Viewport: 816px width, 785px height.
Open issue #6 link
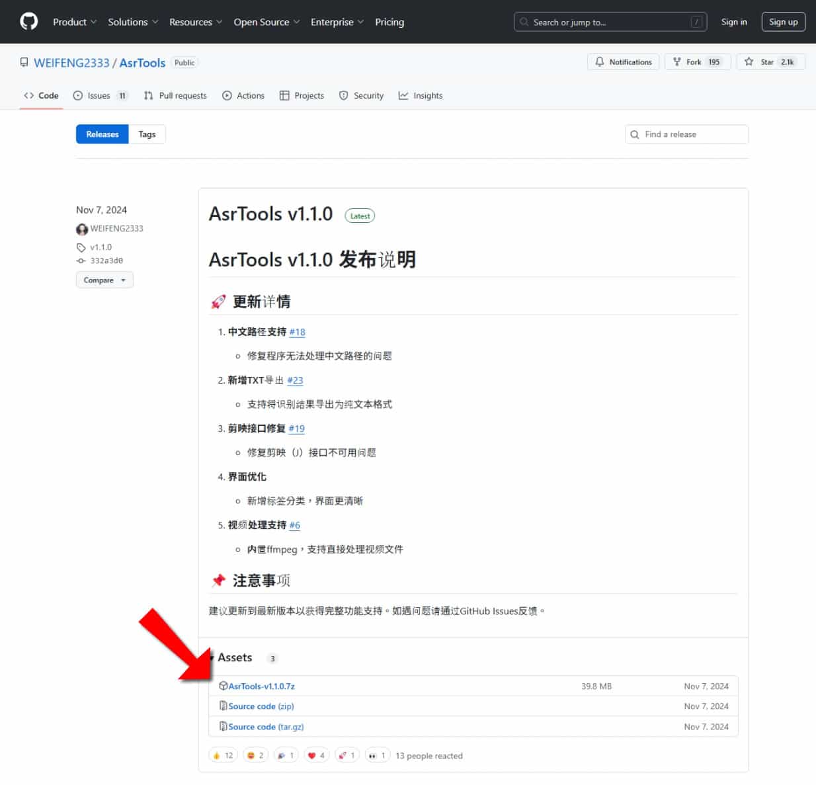tap(294, 525)
